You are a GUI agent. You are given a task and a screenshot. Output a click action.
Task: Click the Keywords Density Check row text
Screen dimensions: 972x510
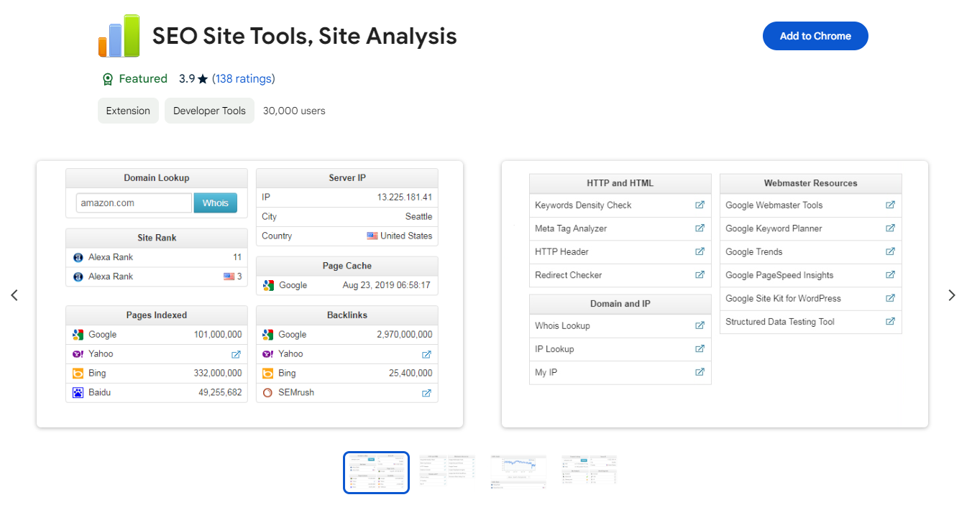pos(583,205)
